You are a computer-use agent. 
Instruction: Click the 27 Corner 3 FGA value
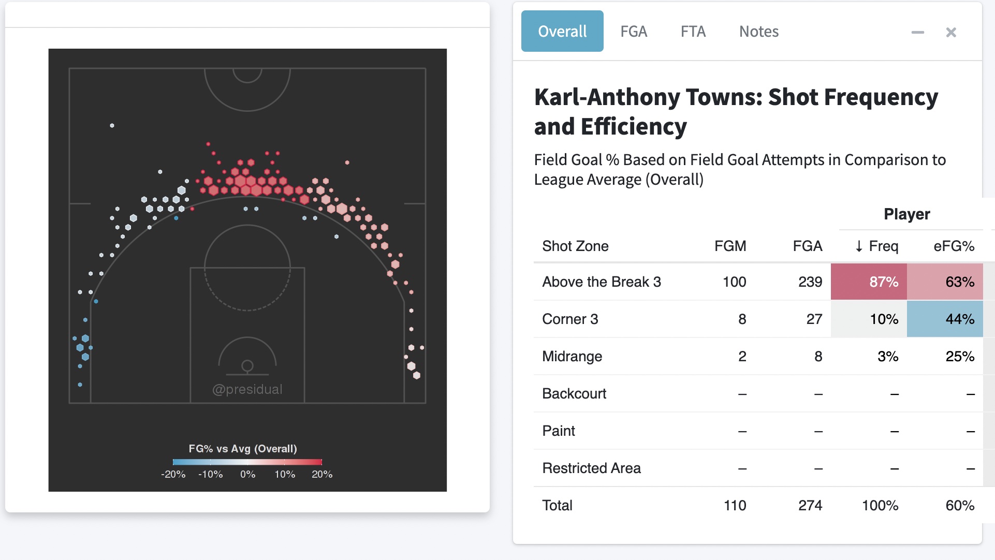pyautogui.click(x=814, y=319)
